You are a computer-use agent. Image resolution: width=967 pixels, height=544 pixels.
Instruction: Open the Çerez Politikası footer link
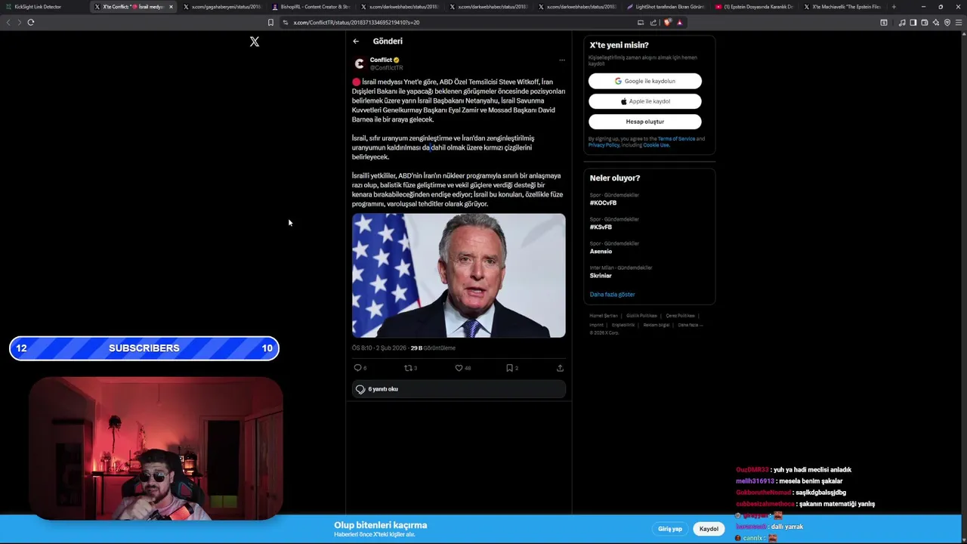pyautogui.click(x=681, y=316)
